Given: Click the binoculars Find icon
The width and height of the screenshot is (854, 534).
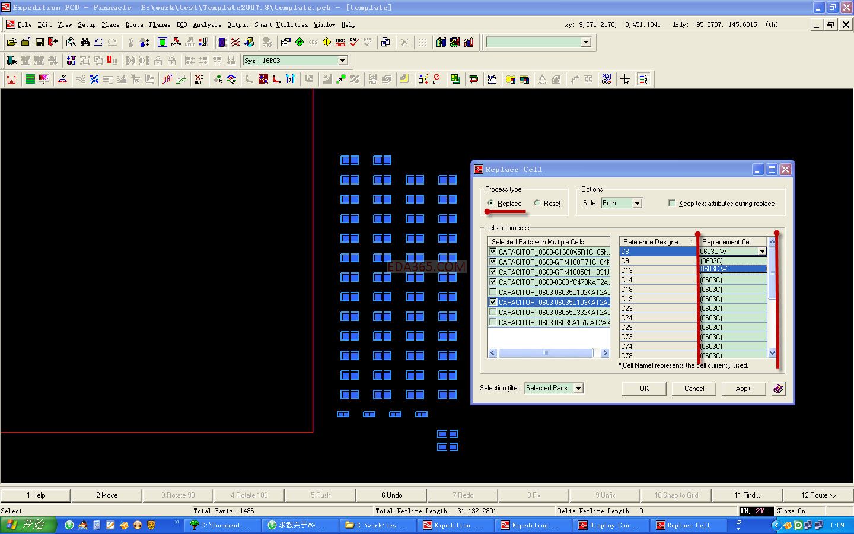Looking at the screenshot, I should (85, 42).
